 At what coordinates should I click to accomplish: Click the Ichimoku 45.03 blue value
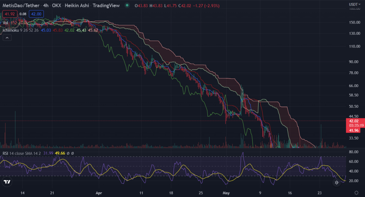pyautogui.click(x=46, y=30)
